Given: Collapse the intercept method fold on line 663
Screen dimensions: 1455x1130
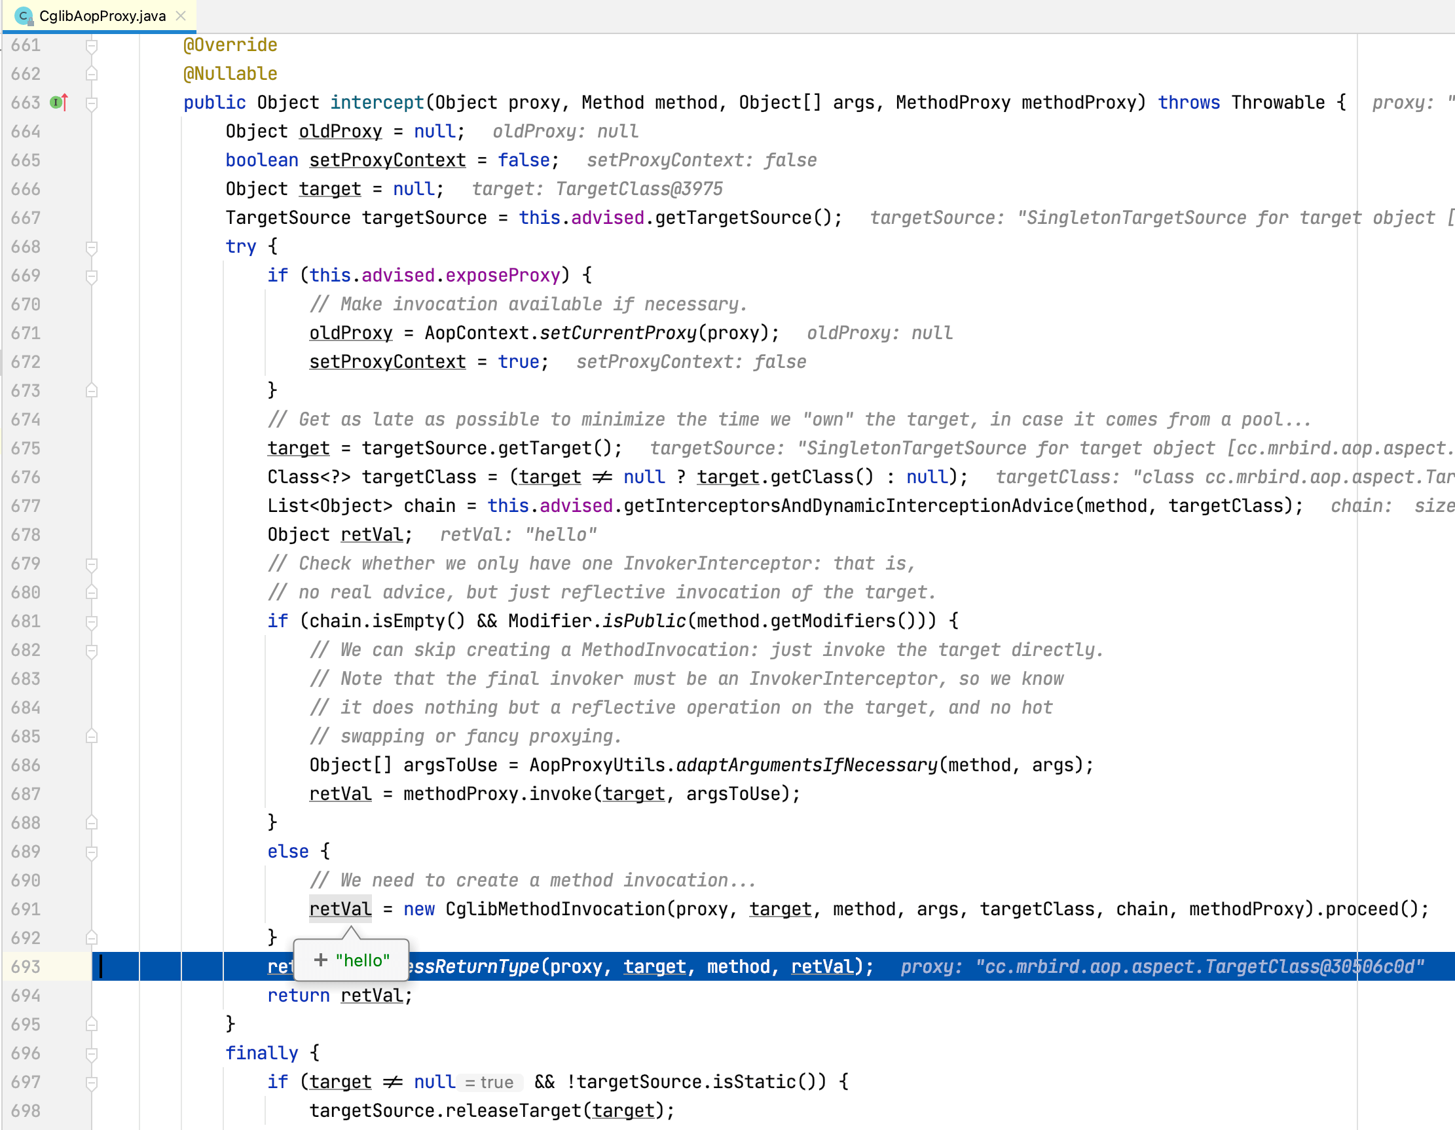Looking at the screenshot, I should 92,103.
